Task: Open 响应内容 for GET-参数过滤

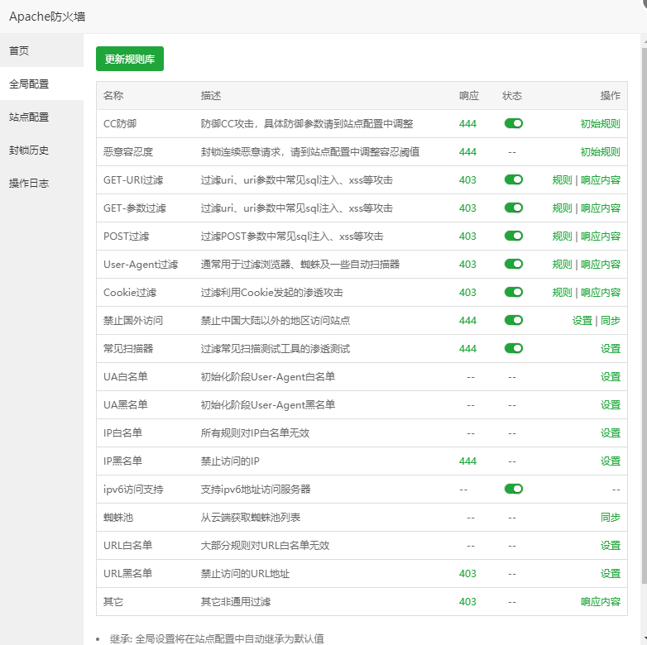Action: pyautogui.click(x=601, y=208)
